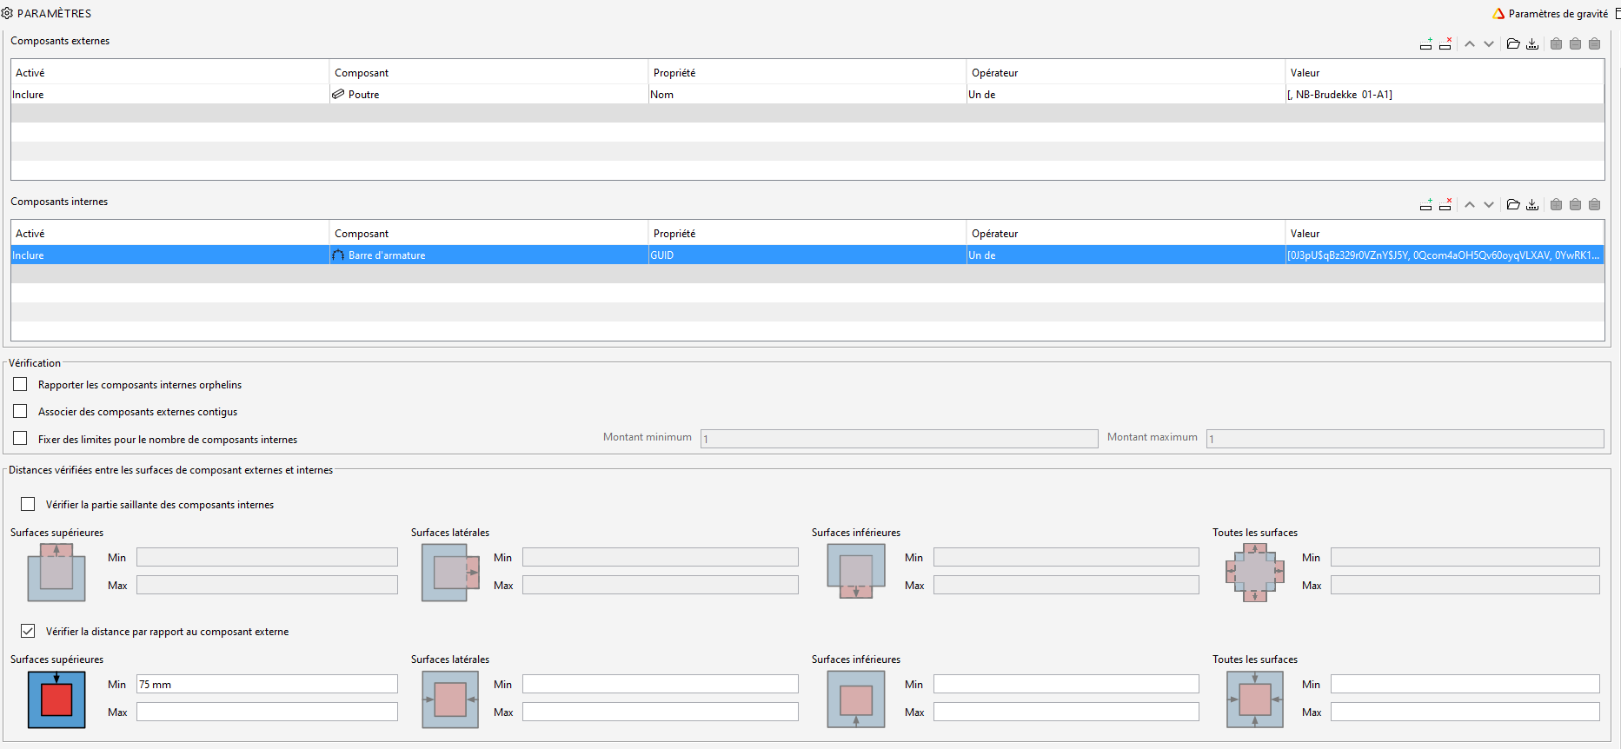This screenshot has width=1621, height=749.
Task: Move row up in Composants externes
Action: 1470,43
